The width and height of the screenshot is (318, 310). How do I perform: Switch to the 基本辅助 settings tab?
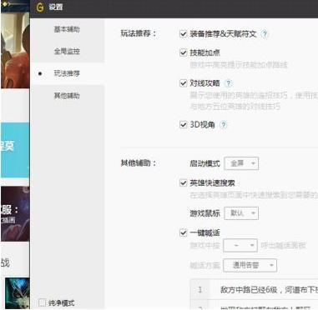pyautogui.click(x=67, y=29)
